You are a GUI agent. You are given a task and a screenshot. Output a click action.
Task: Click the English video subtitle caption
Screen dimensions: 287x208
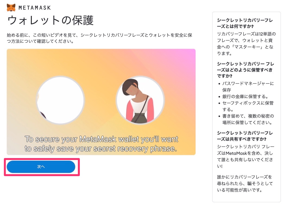101,144
